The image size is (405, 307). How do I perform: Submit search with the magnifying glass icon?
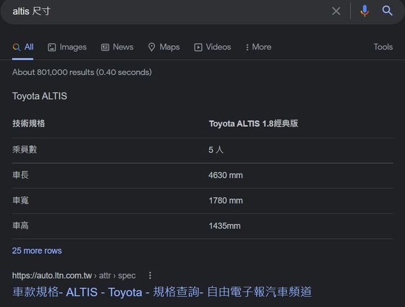pos(387,11)
